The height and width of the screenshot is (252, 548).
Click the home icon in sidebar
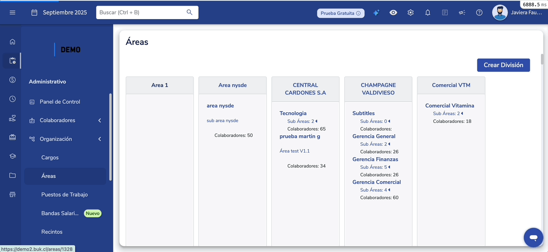[x=12, y=42]
